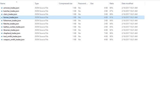Image resolution: width=160 pixels, height=90 pixels.
Task: Select file name fletcher_trades.json
Action: 11,24
